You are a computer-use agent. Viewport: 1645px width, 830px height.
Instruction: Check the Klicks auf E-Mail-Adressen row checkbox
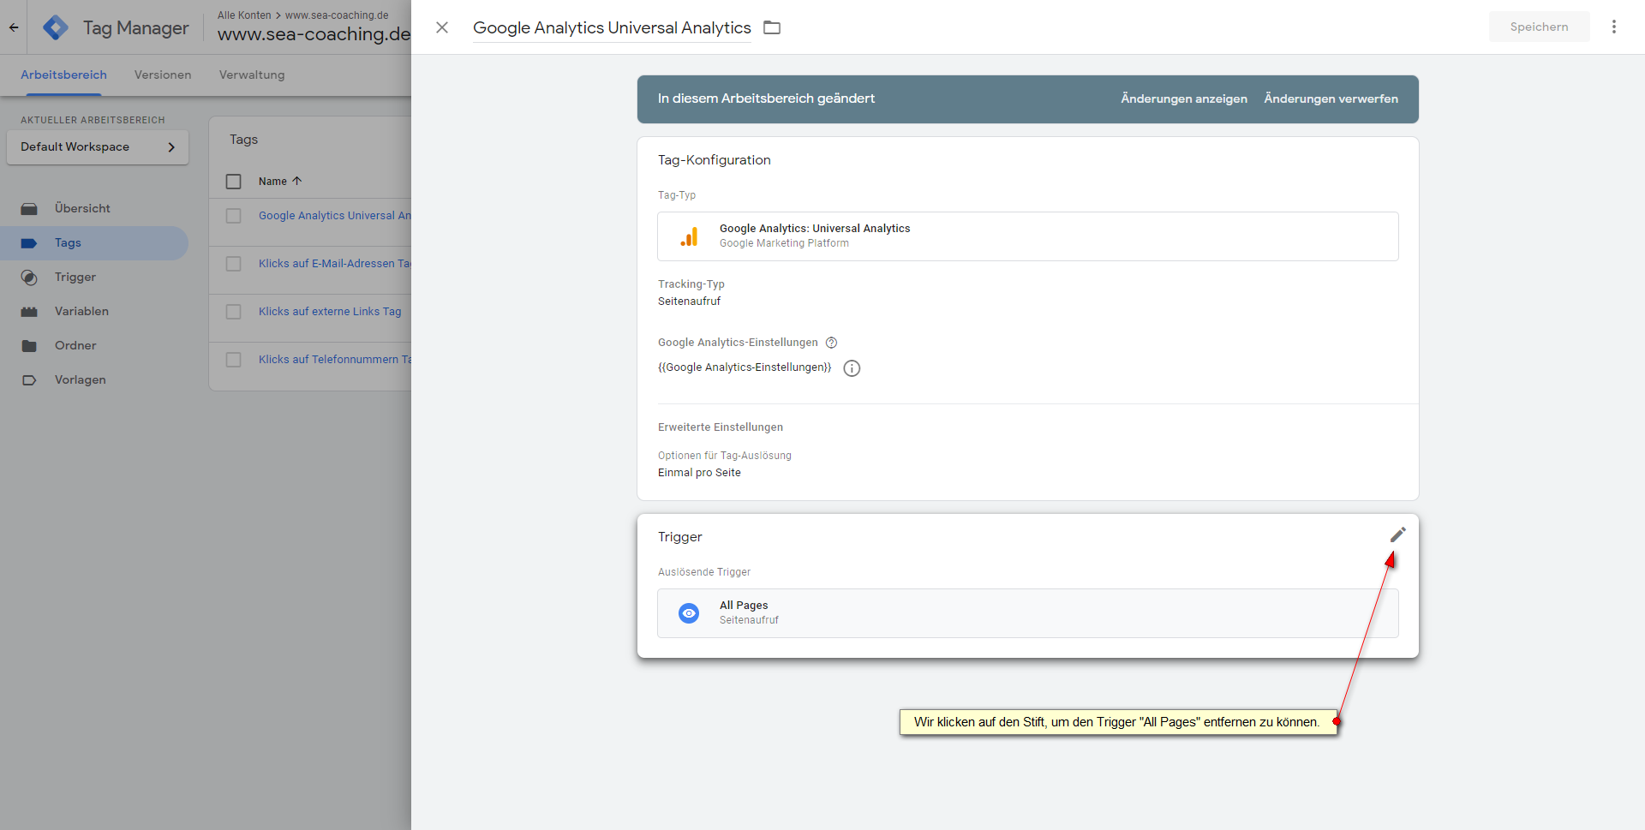(x=233, y=264)
